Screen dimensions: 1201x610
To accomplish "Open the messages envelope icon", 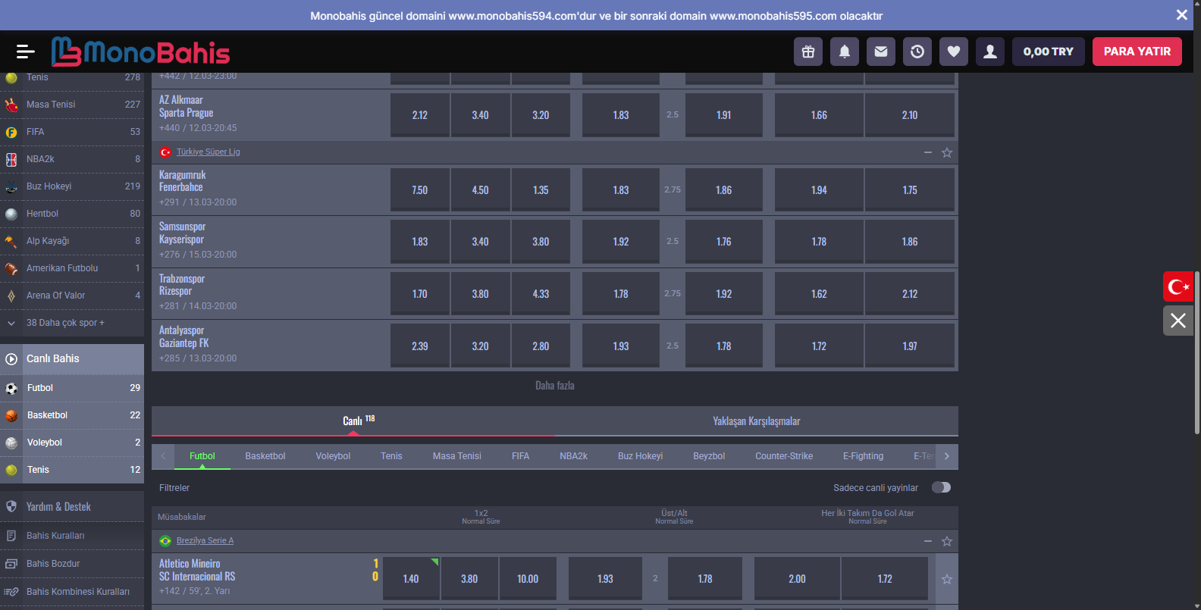I will tap(881, 52).
